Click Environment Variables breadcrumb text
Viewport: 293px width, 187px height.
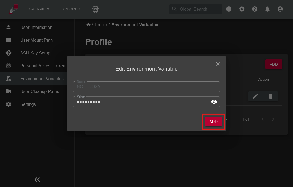(135, 25)
